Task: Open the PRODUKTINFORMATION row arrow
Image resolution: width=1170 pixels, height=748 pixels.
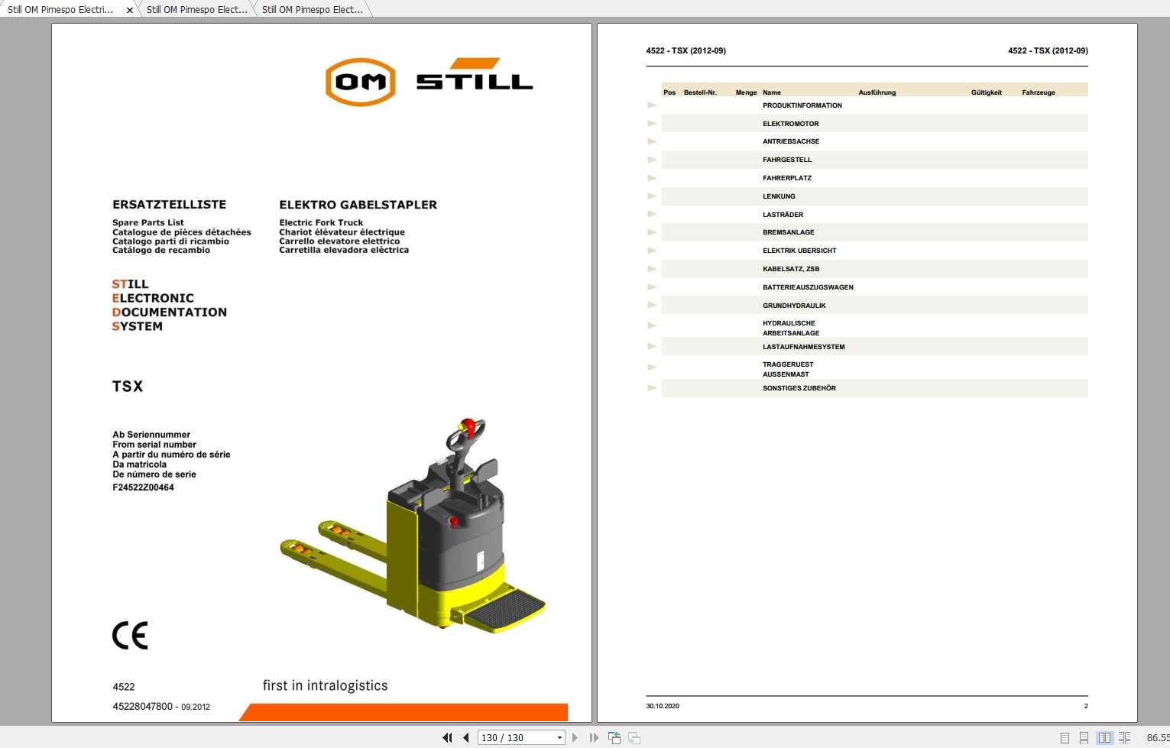Action: 652,105
